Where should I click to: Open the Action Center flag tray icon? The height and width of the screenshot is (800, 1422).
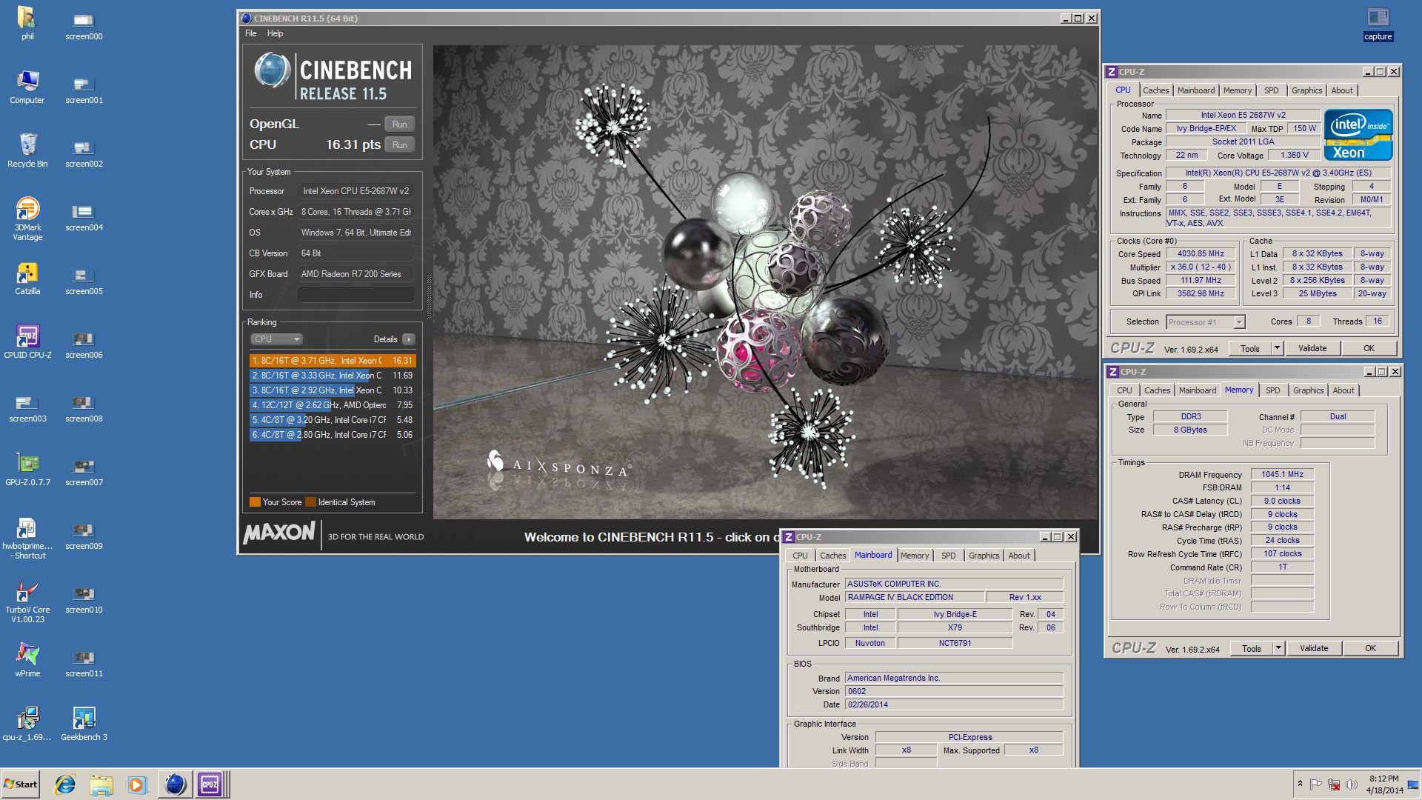[x=1316, y=784]
